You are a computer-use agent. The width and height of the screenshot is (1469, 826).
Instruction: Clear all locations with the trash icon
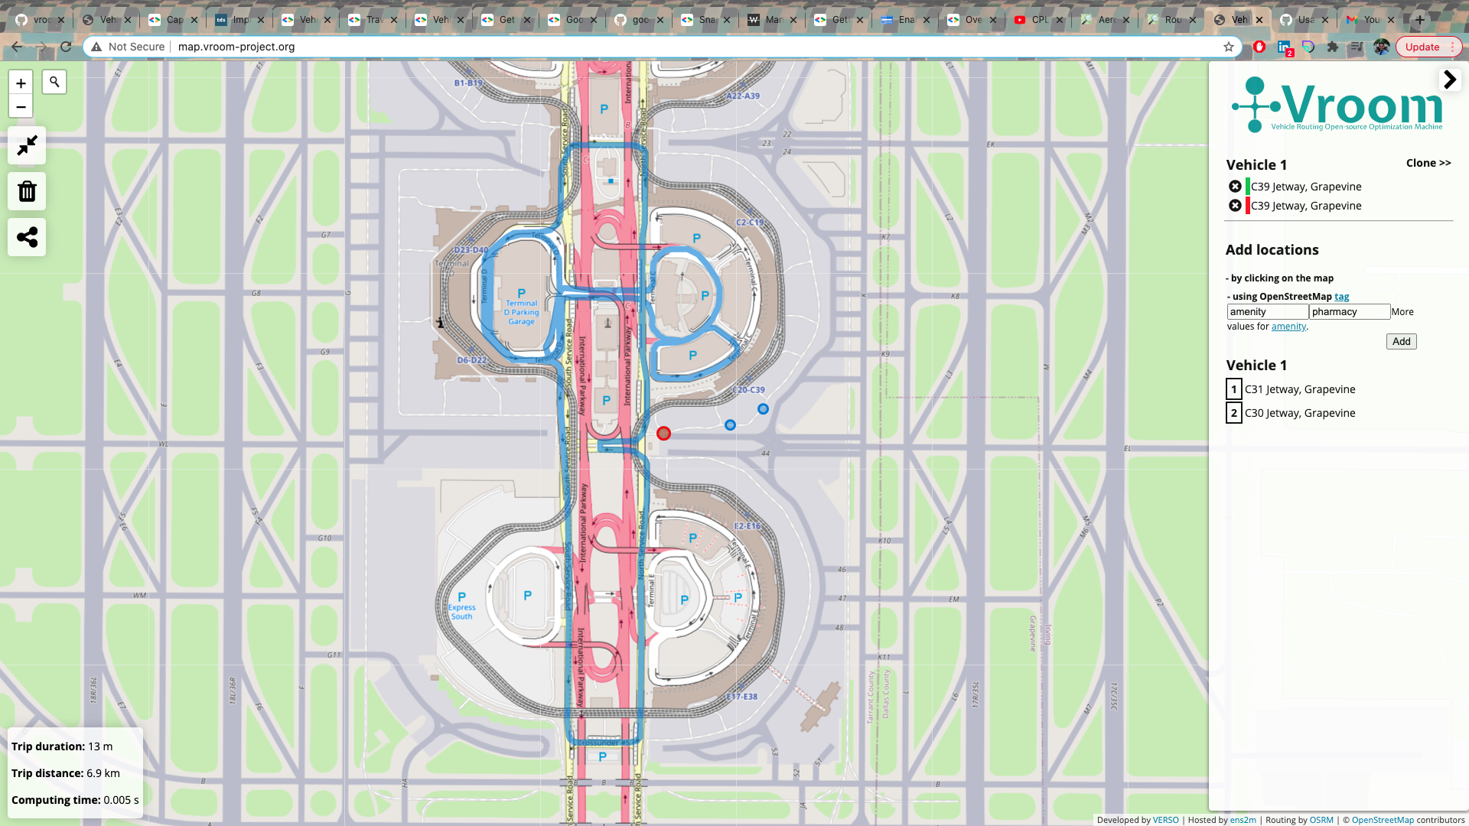(27, 191)
